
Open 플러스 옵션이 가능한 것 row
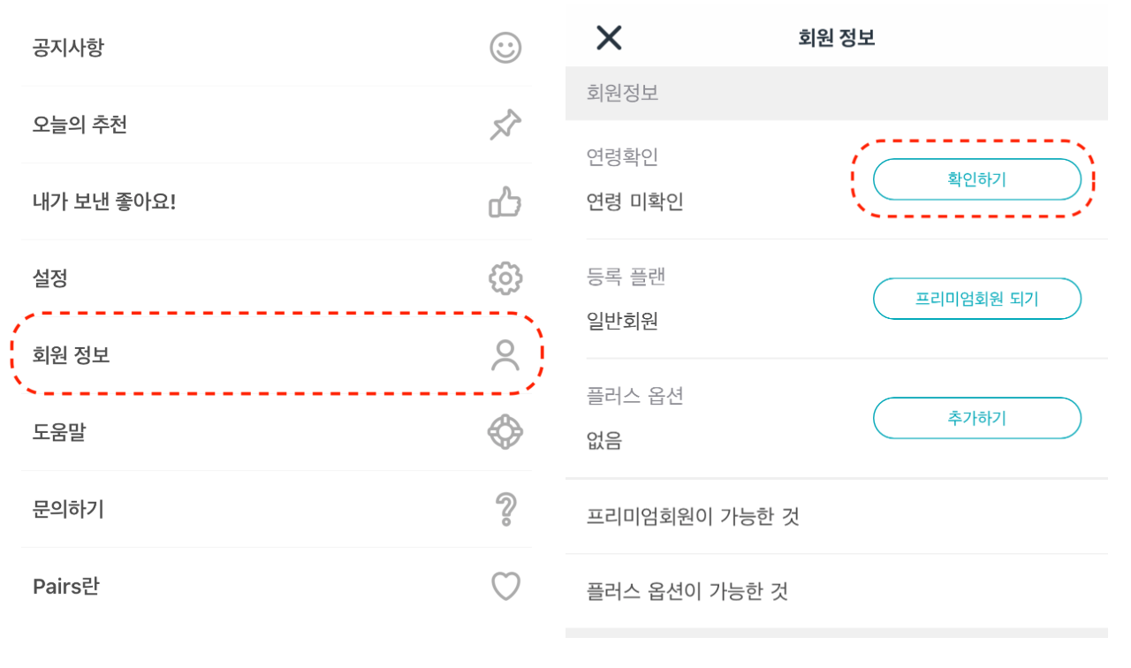[x=836, y=591]
